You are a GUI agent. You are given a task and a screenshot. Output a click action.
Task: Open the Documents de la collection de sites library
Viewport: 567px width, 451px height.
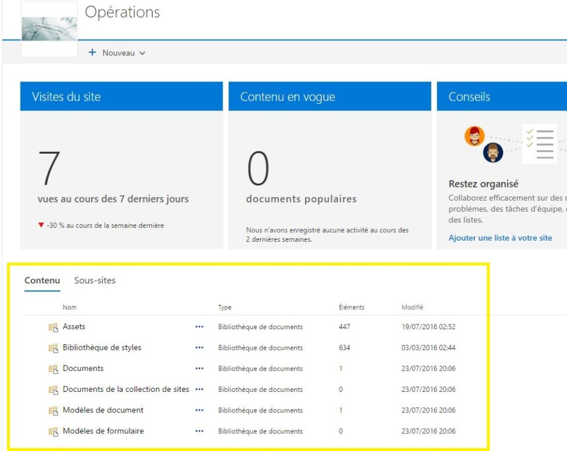click(125, 389)
